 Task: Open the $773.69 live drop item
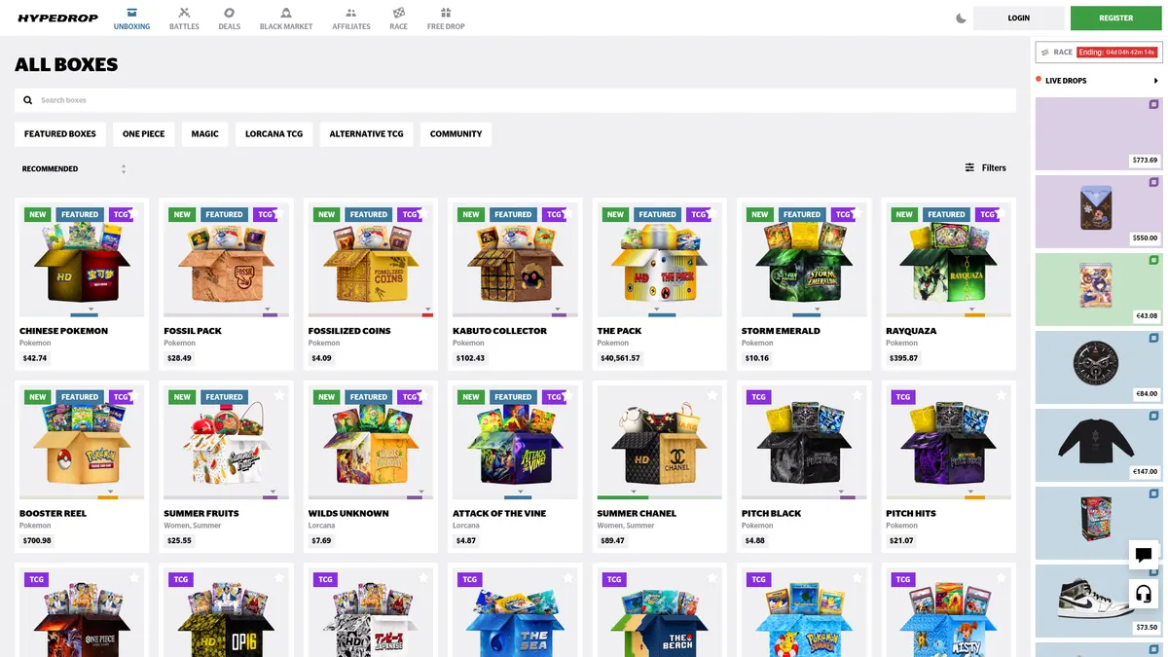click(1099, 133)
